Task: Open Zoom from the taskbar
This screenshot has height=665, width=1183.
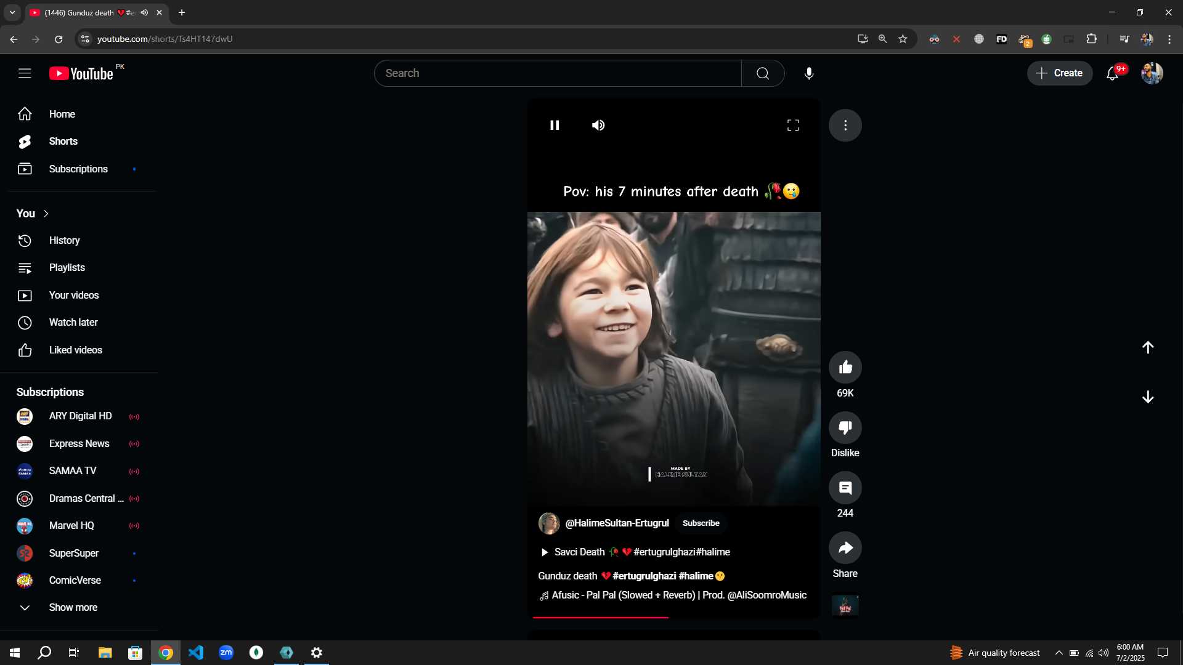Action: [x=226, y=653]
